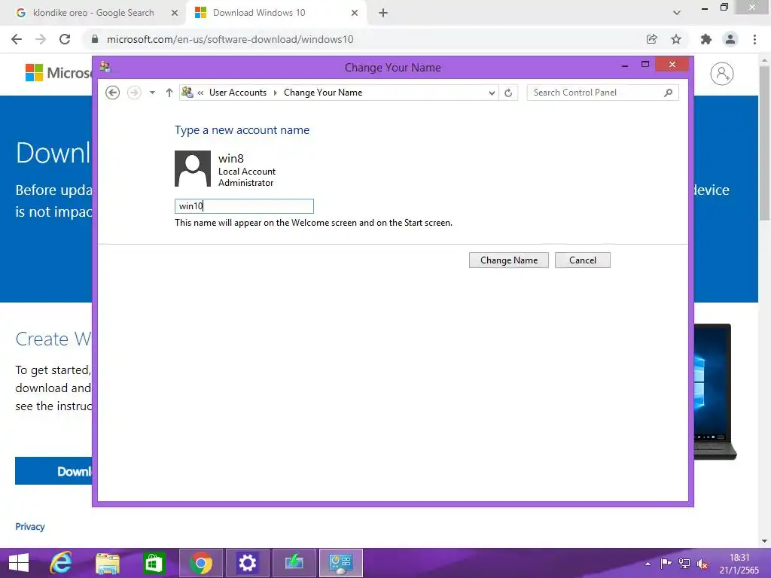Open Chrome profile avatar
Viewport: 771px width, 578px height.
point(730,39)
